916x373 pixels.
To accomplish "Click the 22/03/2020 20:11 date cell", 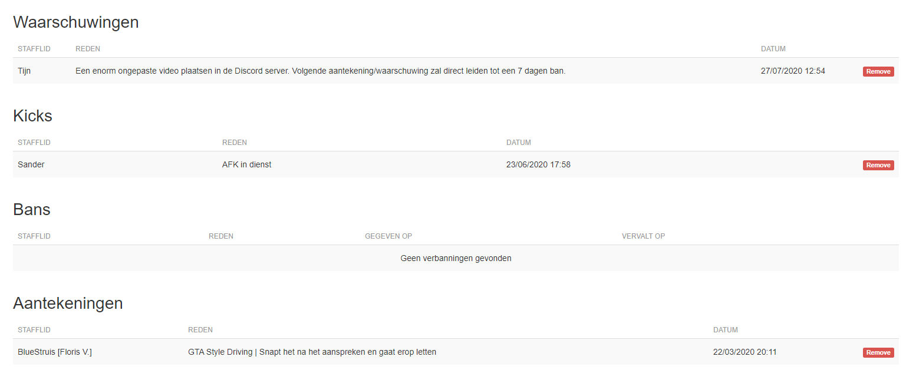I will pos(745,352).
